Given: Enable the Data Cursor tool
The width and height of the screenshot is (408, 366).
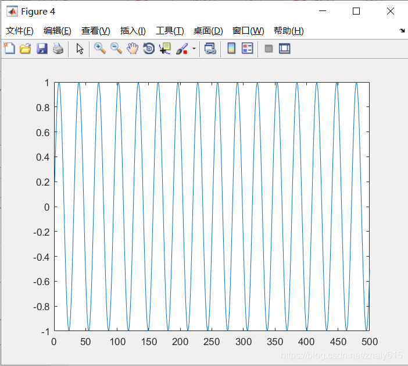Looking at the screenshot, I should [165, 49].
